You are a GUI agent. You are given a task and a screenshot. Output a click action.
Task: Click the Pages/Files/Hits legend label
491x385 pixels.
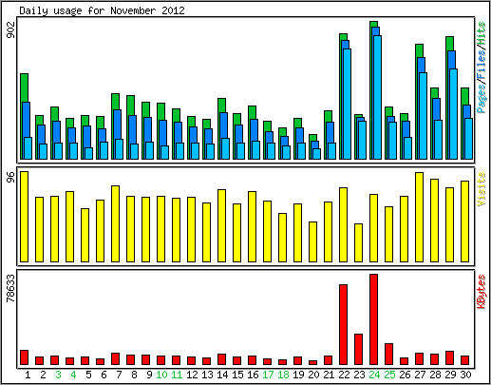coord(482,67)
